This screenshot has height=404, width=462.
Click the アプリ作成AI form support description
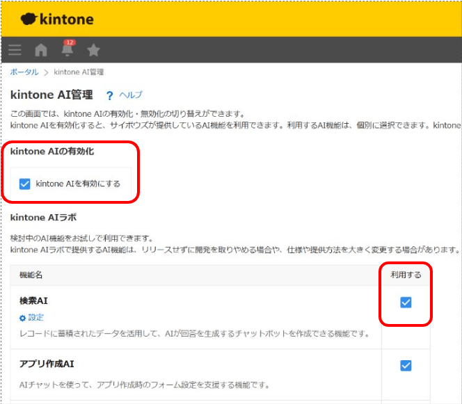[145, 385]
